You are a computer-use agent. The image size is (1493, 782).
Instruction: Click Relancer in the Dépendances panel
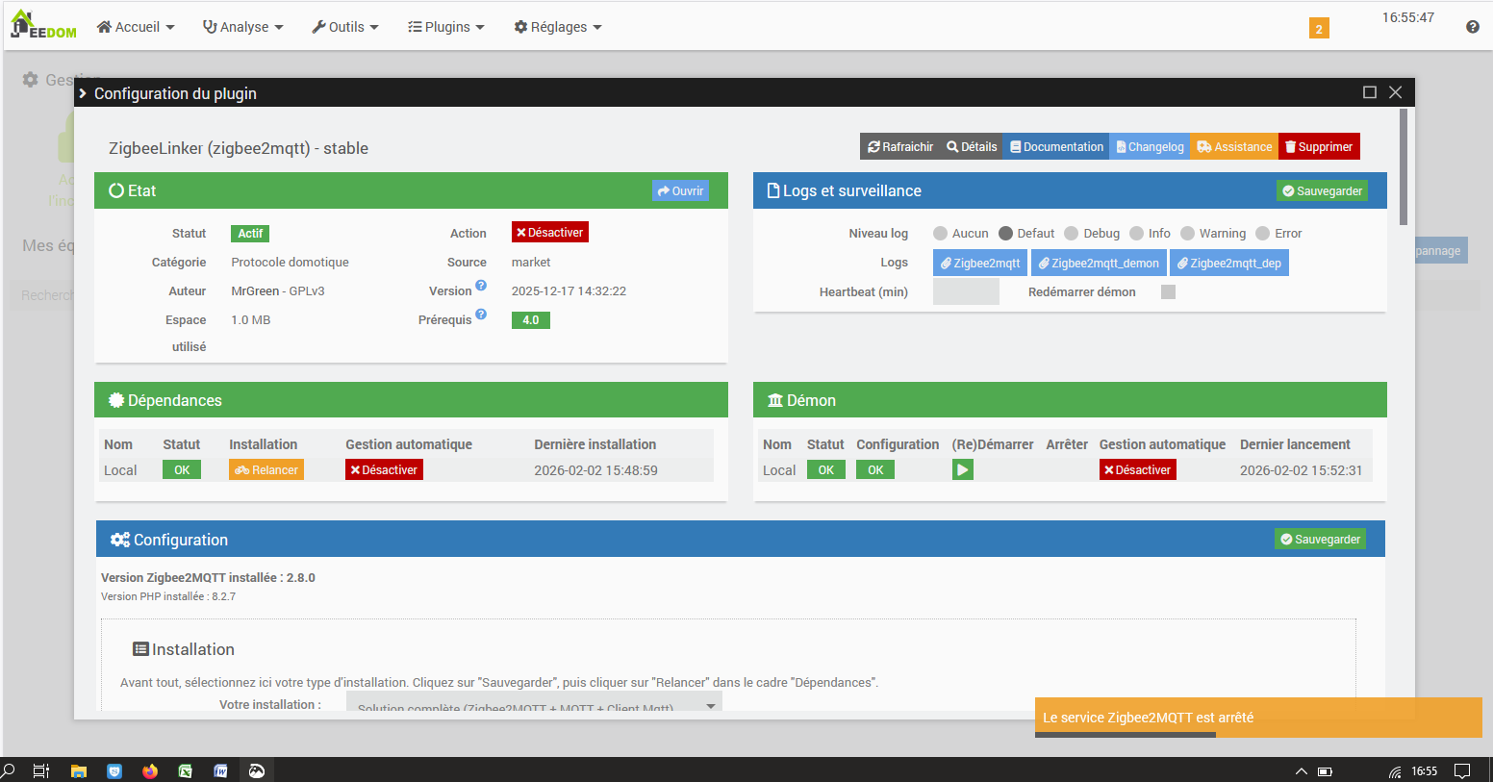point(266,470)
